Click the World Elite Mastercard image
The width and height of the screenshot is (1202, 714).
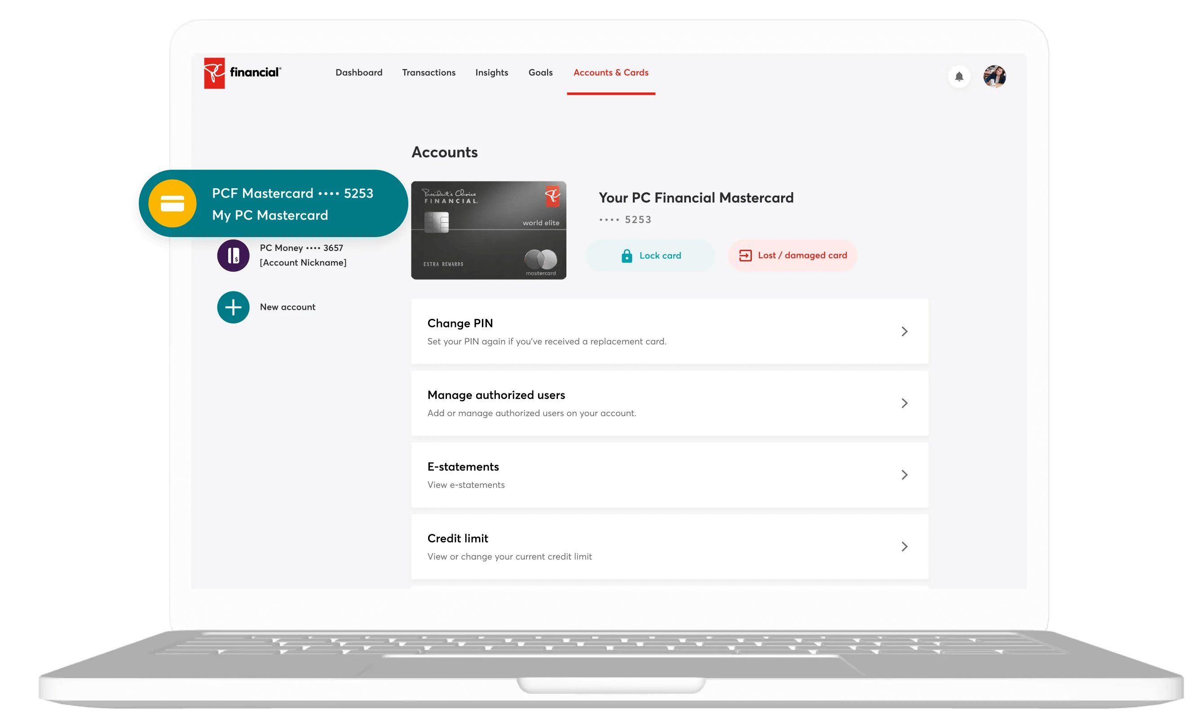(488, 230)
